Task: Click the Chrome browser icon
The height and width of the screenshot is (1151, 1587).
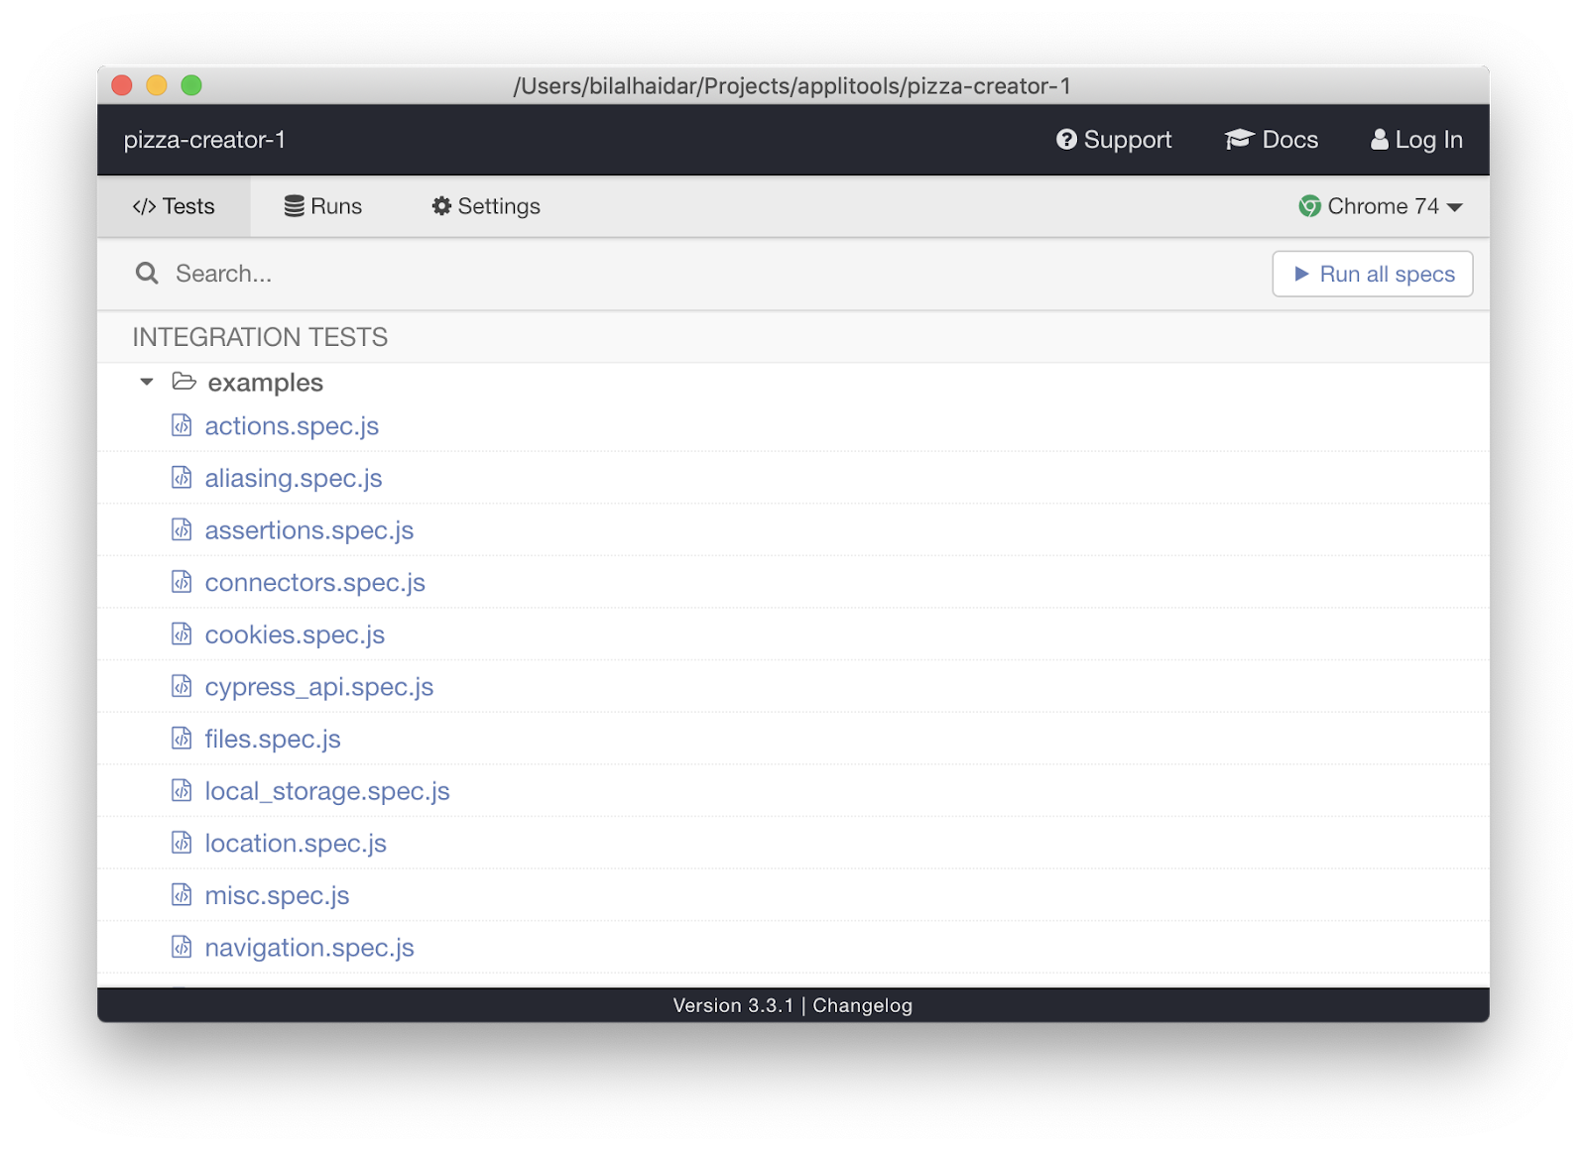Action: tap(1310, 206)
